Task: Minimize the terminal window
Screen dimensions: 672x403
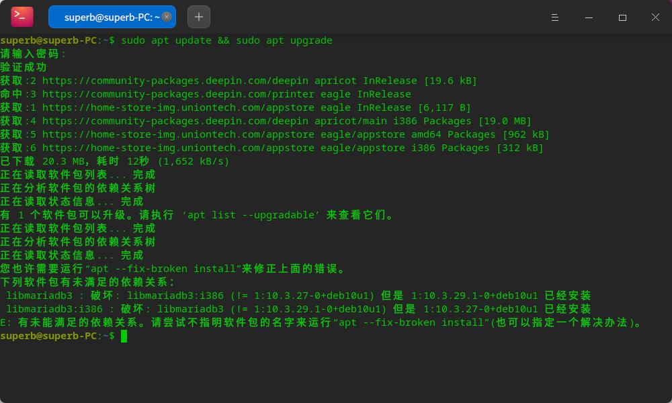Action: click(589, 17)
